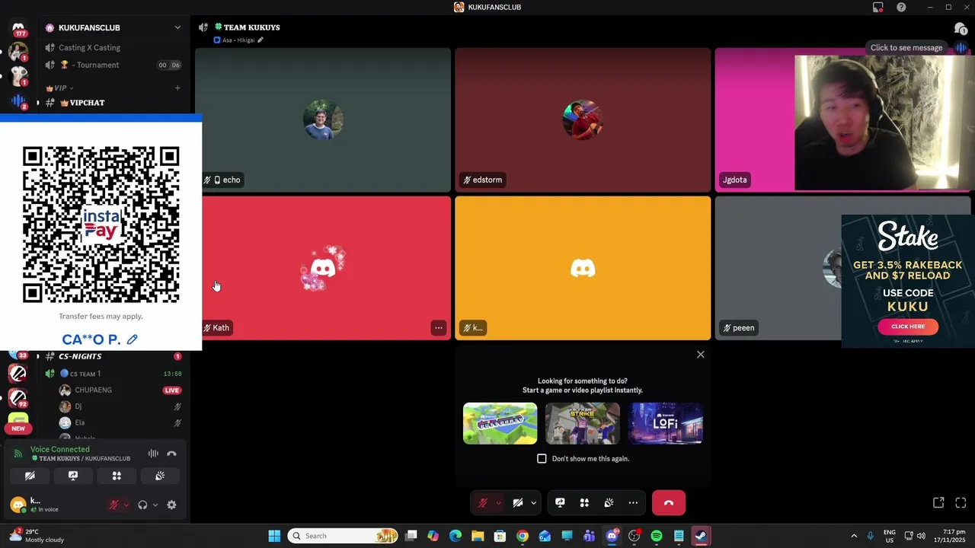
Task: Open options menu on Kath's tile
Action: pos(439,328)
